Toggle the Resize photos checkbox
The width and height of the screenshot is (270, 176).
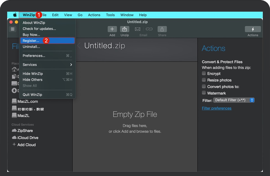click(x=204, y=80)
